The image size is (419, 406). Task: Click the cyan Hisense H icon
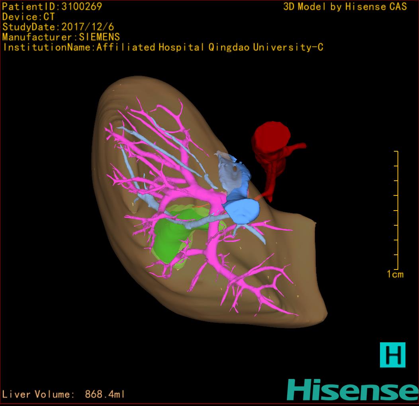pos(392,355)
